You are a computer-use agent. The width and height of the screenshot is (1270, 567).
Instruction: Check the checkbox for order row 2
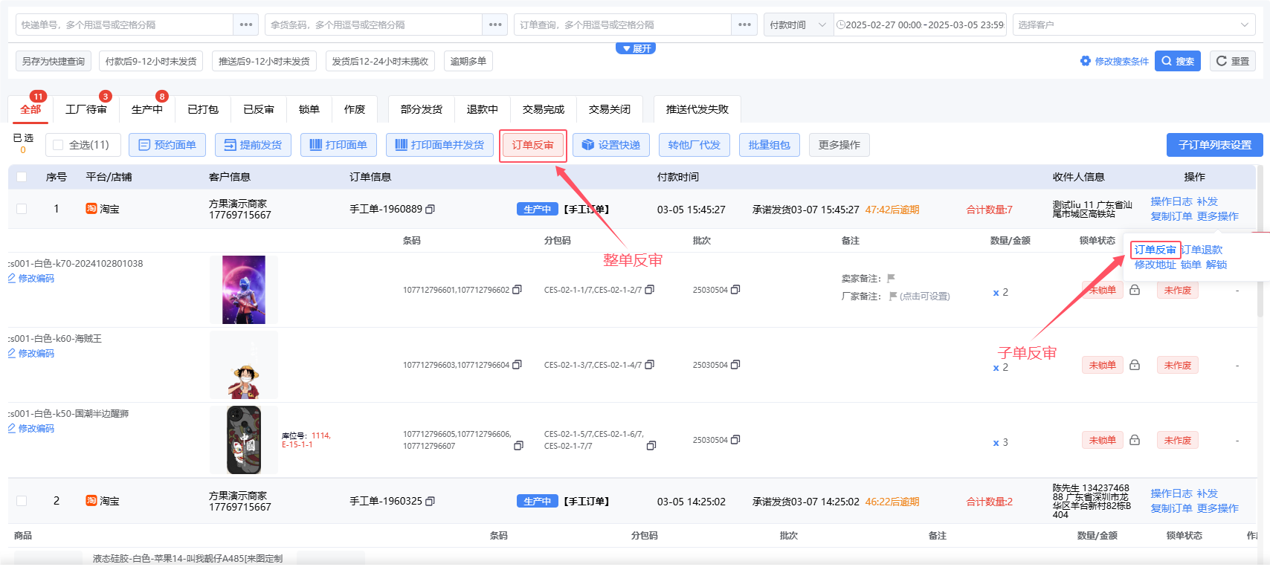pos(22,501)
